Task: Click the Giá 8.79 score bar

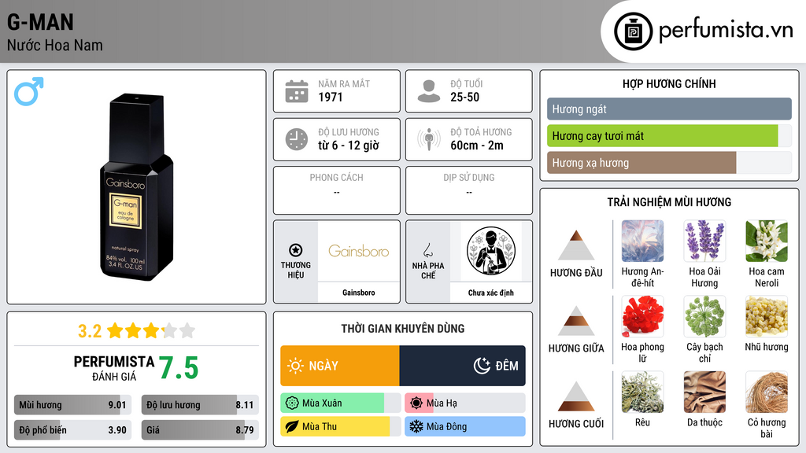Action: tap(200, 430)
